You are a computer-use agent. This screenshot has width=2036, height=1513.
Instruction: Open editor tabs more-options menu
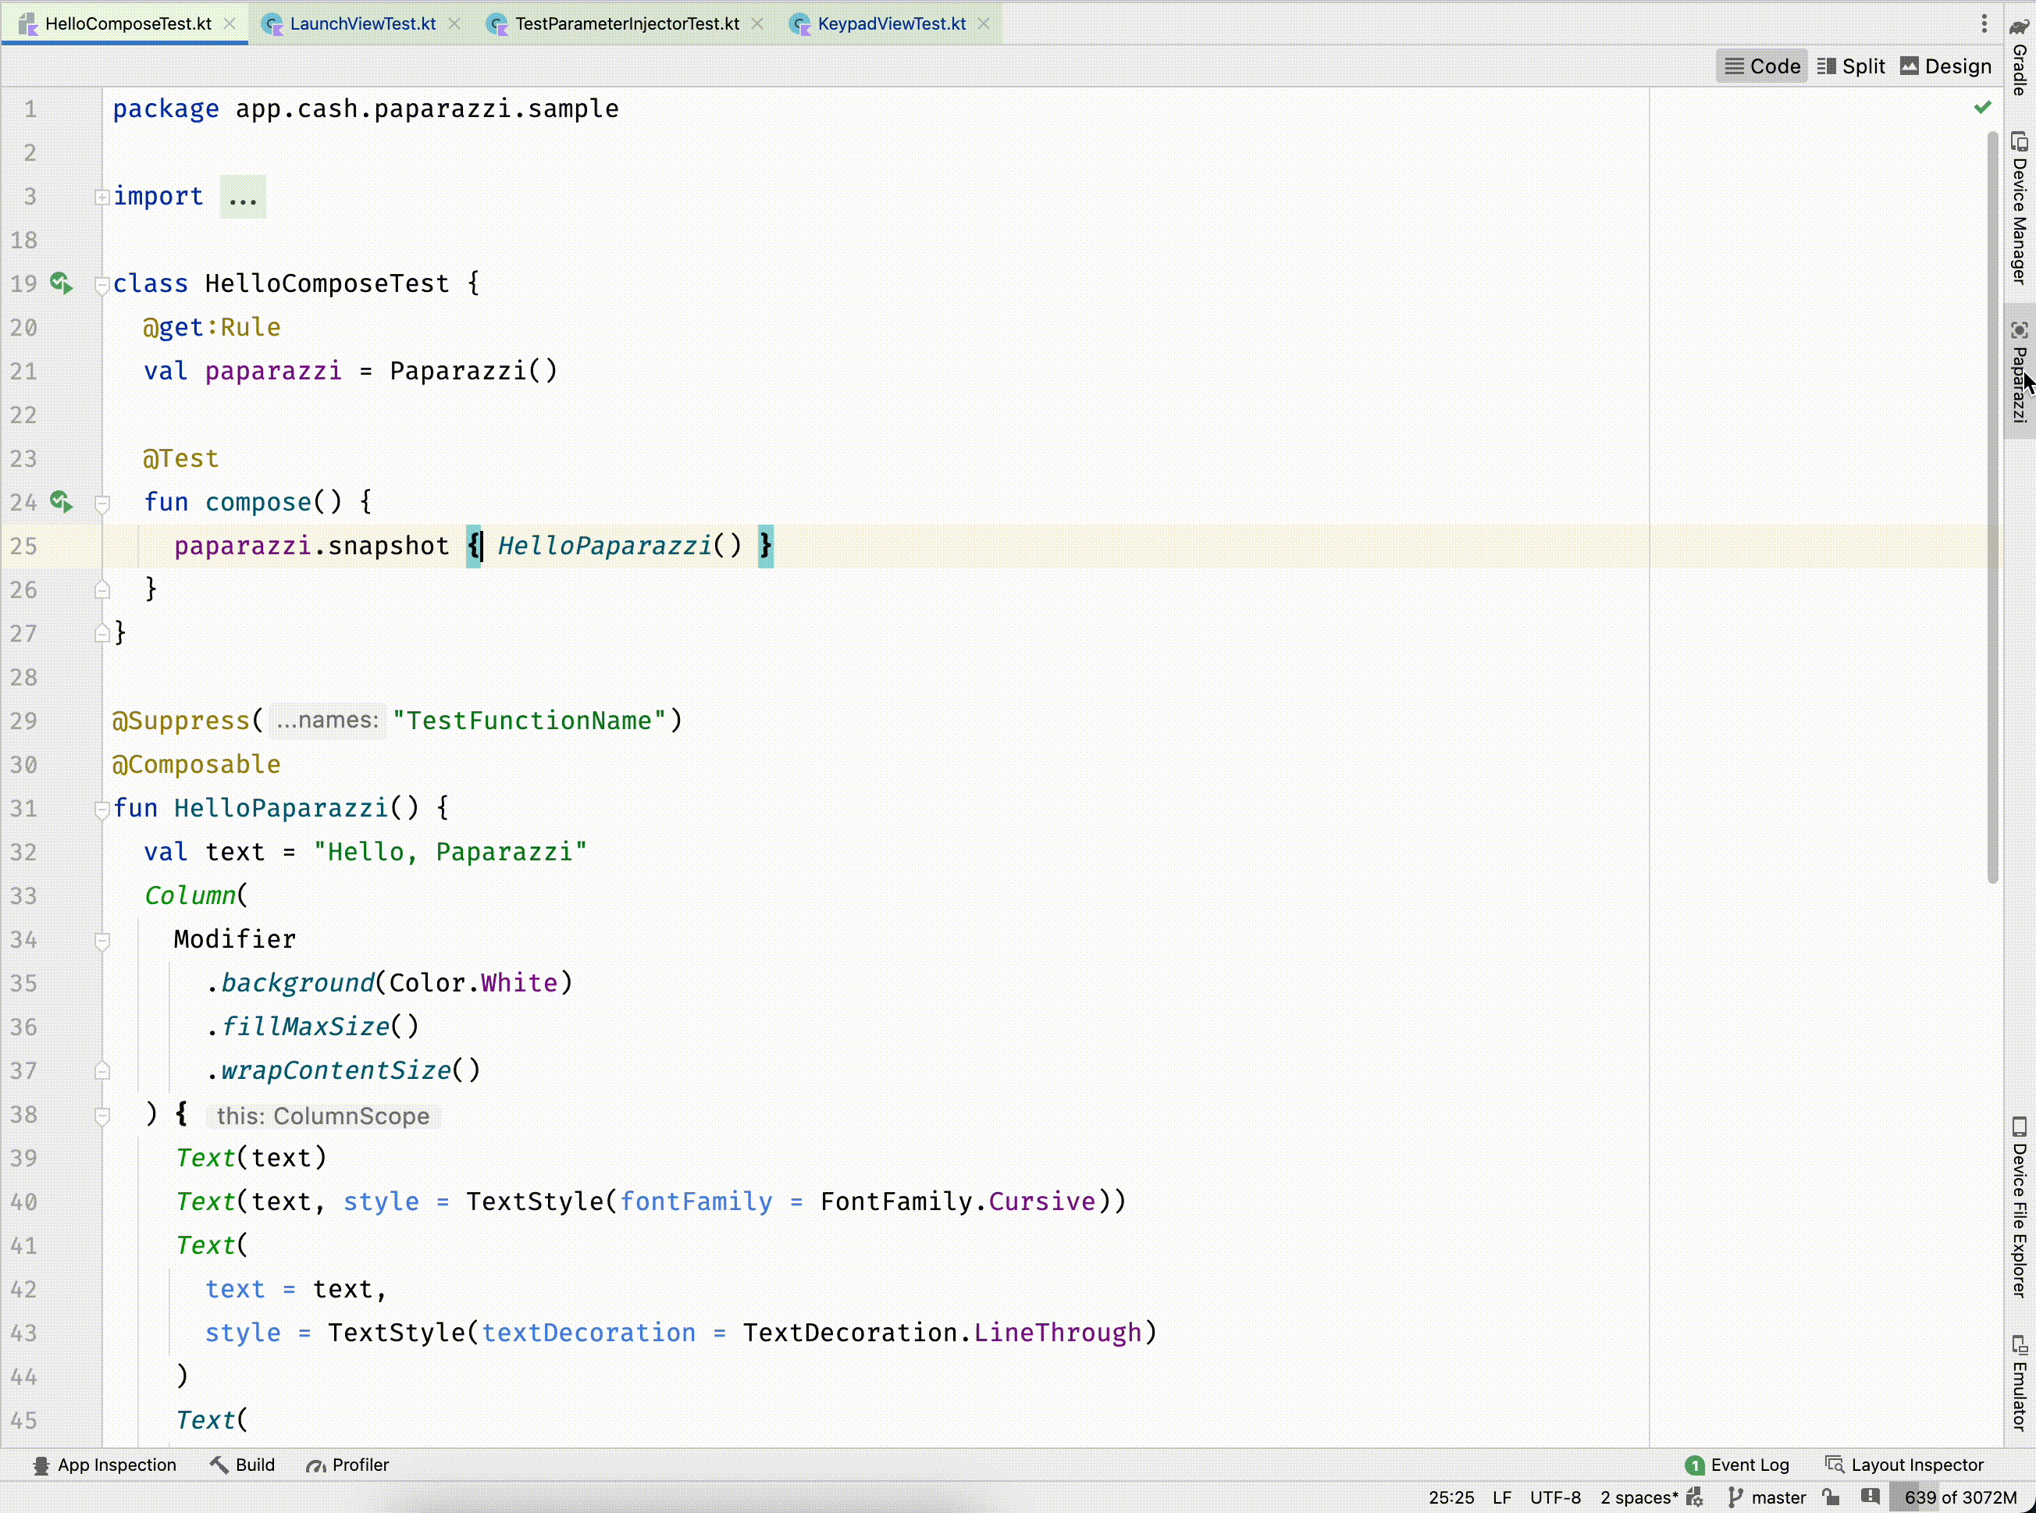(x=1984, y=24)
